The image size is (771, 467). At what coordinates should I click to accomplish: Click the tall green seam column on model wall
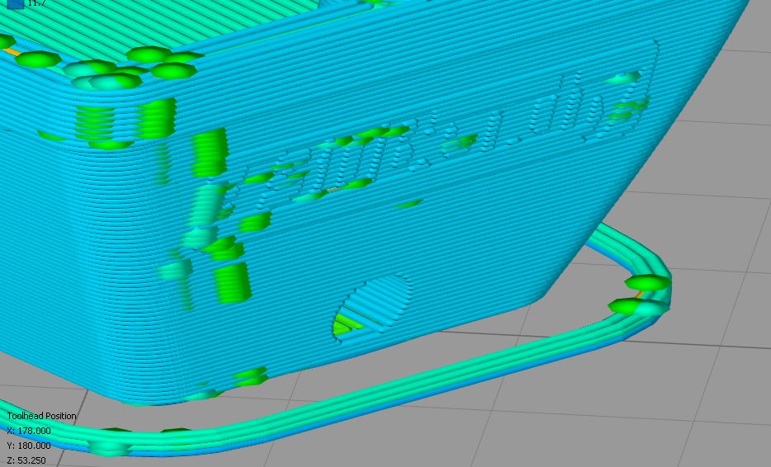(x=210, y=153)
